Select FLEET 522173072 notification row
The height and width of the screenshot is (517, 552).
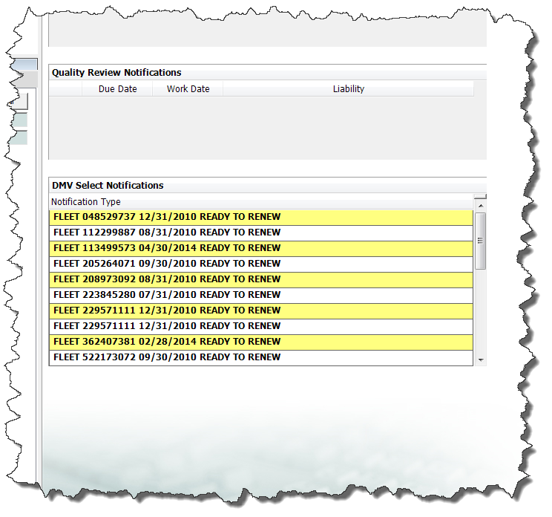coord(167,357)
